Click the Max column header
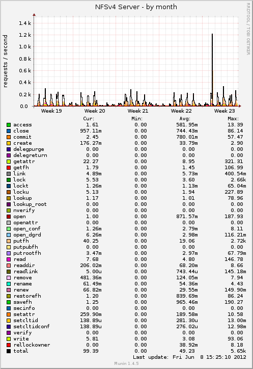 (233, 119)
